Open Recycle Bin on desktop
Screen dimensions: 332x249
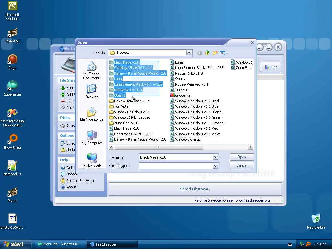pos(316,221)
